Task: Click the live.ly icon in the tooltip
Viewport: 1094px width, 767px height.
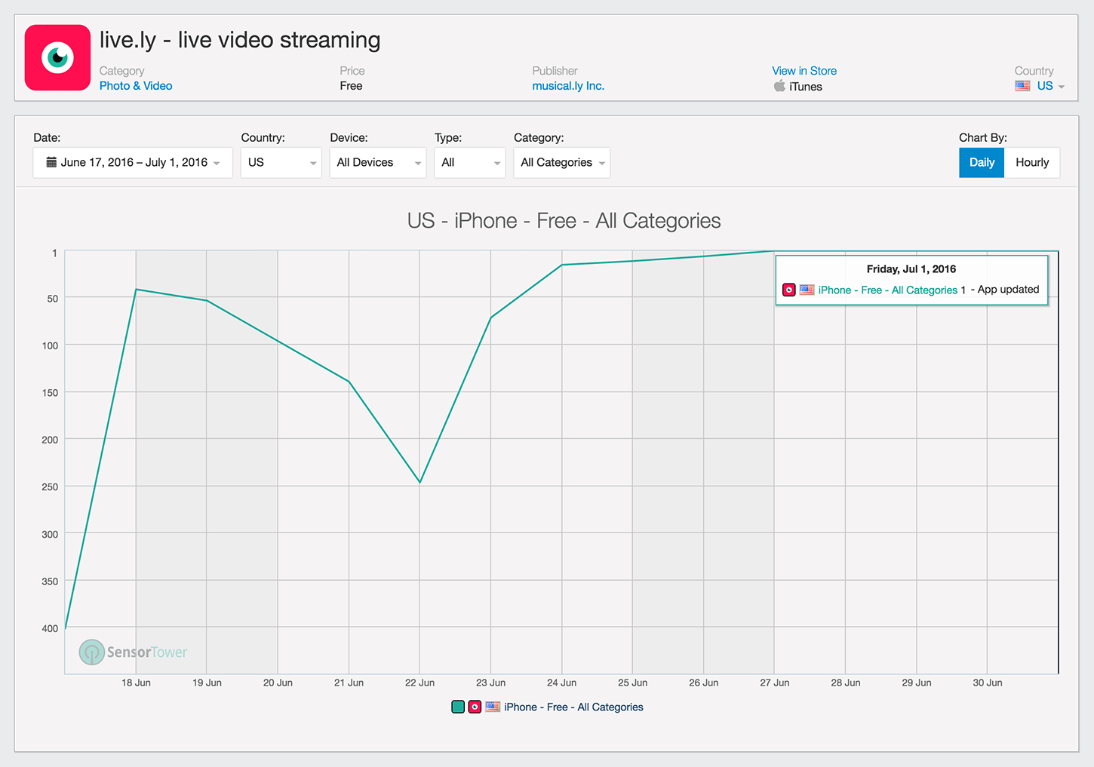Action: 789,290
